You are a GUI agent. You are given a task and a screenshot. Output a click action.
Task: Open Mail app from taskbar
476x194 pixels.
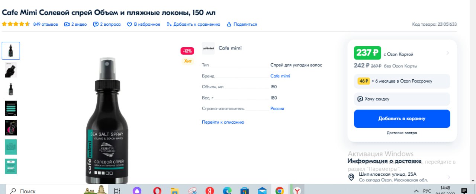[262, 191]
